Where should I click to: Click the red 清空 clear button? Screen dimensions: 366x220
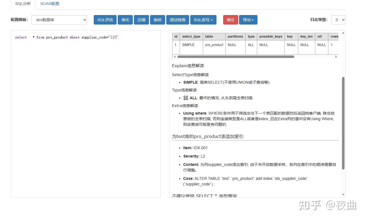[x=230, y=20]
